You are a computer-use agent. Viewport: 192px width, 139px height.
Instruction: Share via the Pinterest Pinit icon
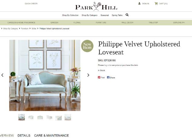pos(99,77)
